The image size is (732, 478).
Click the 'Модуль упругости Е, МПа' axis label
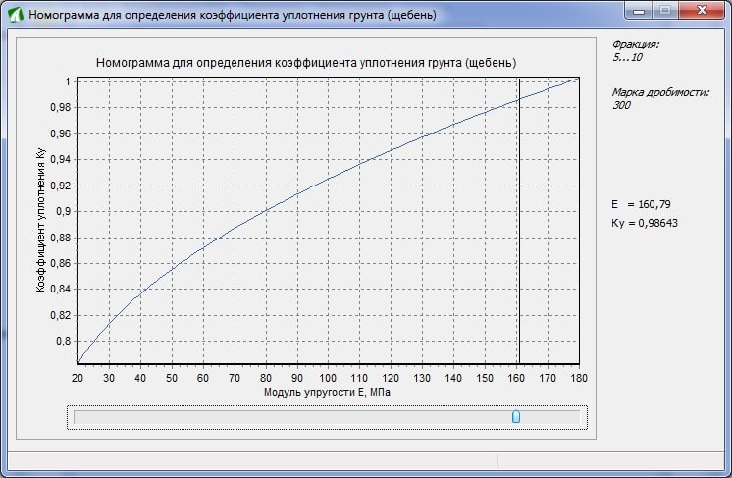(327, 392)
